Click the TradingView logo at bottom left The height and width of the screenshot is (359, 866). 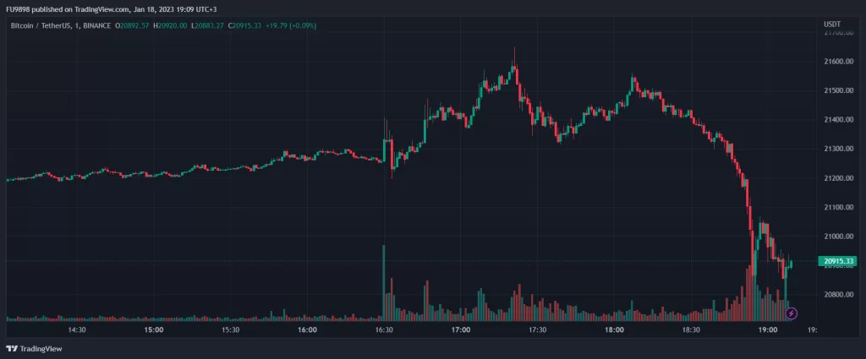coord(34,348)
